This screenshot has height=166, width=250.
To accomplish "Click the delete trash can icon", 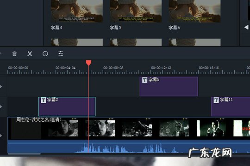I will point(14,53).
